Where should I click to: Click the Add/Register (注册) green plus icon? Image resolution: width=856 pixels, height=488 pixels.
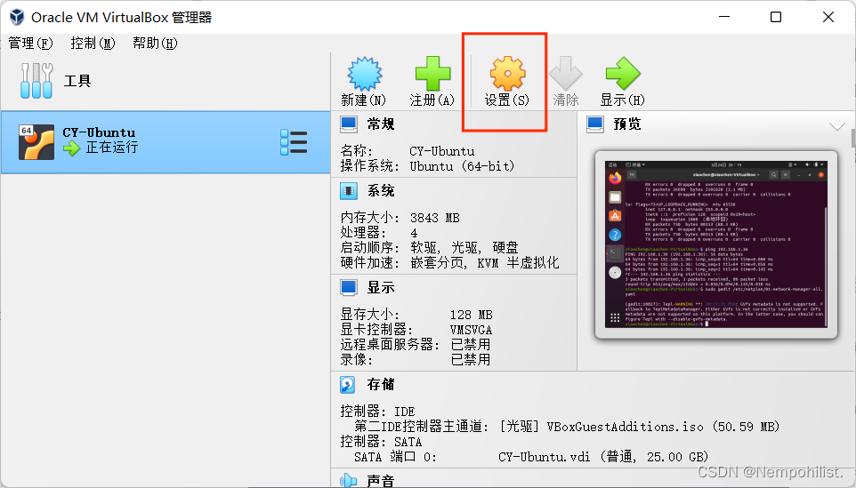432,74
